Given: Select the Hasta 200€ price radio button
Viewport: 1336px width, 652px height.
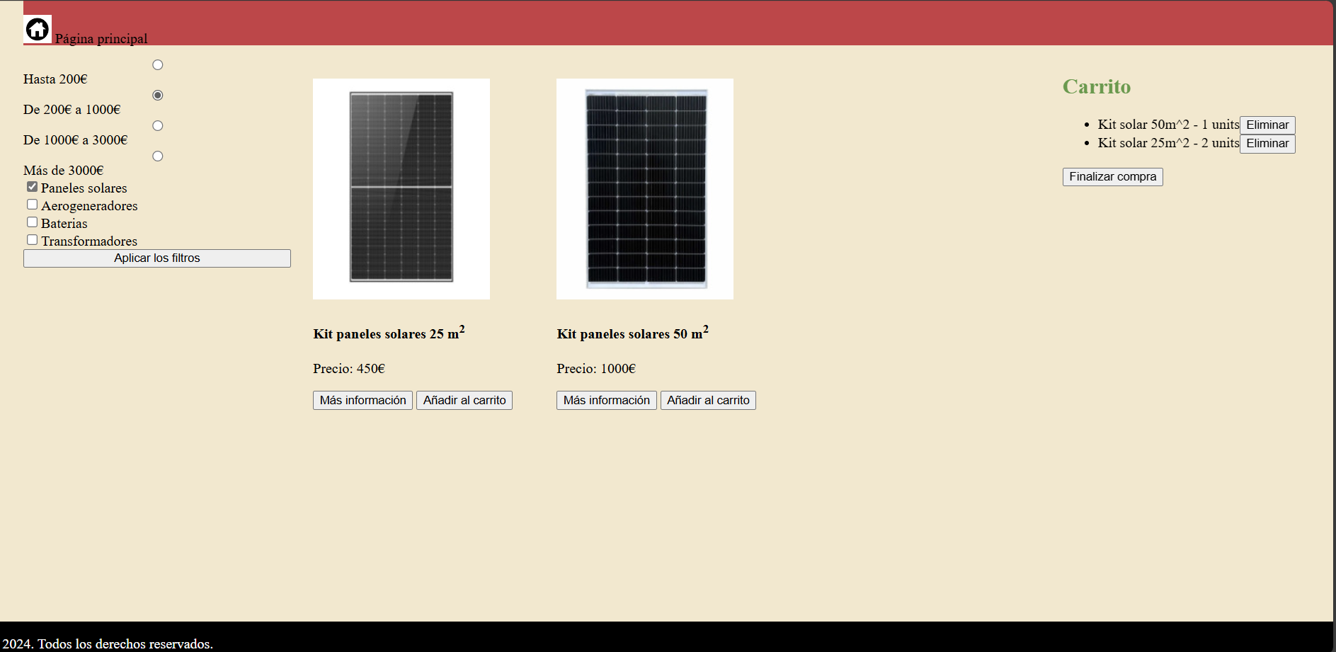Looking at the screenshot, I should pos(158,65).
